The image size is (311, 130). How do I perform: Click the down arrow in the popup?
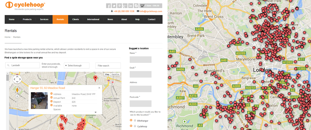click(x=96, y=112)
